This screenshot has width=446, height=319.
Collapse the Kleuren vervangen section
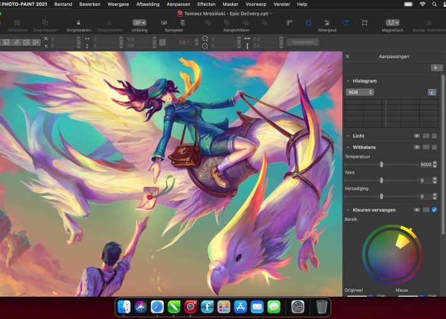click(x=348, y=210)
